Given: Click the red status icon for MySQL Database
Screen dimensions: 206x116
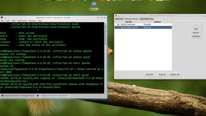Looking at the screenshot, I should coord(118,24).
